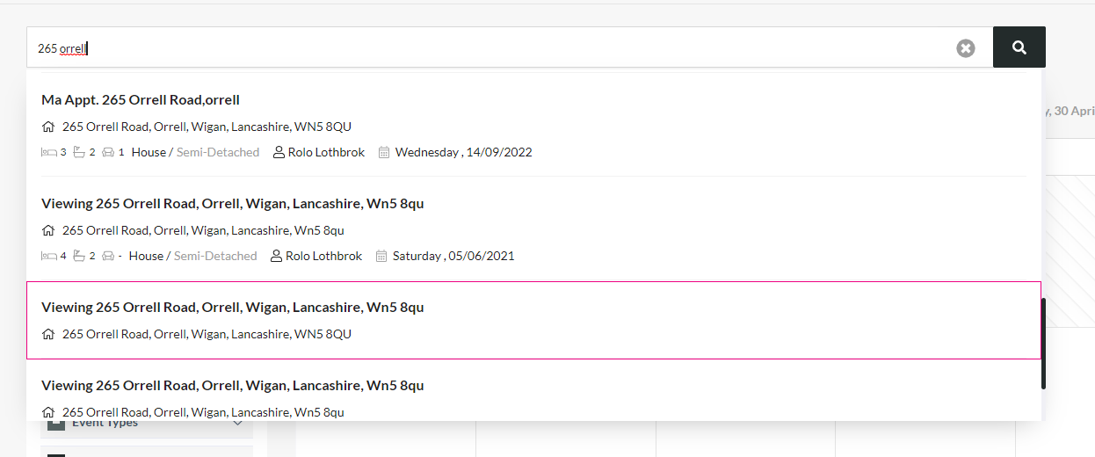
Task: Click into the search field with '265 orrell'
Action: click(x=492, y=47)
